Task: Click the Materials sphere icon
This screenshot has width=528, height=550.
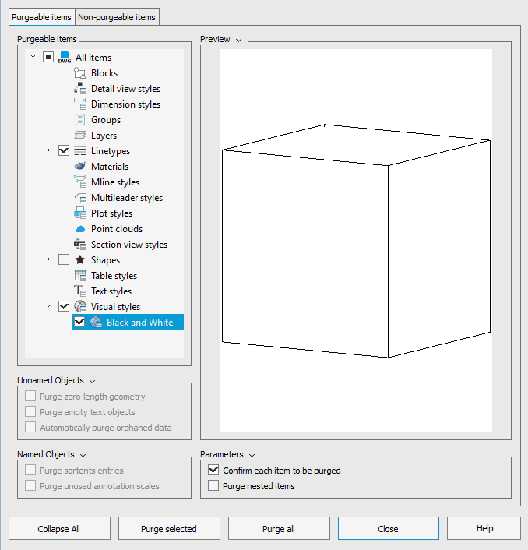Action: click(x=79, y=167)
